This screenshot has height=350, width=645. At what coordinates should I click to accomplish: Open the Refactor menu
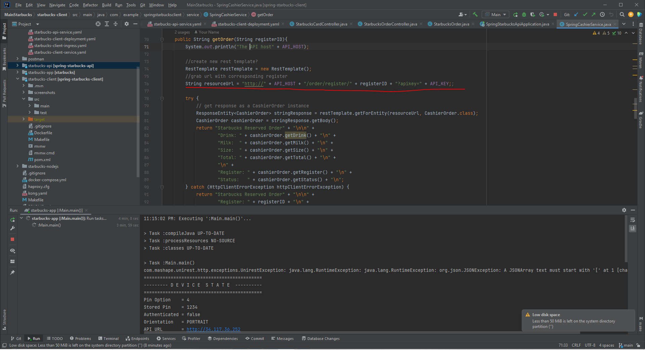click(x=90, y=5)
